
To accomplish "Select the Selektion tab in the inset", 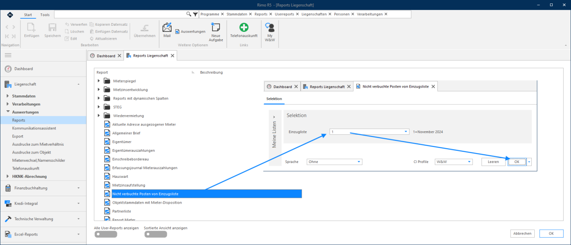I will point(274,99).
